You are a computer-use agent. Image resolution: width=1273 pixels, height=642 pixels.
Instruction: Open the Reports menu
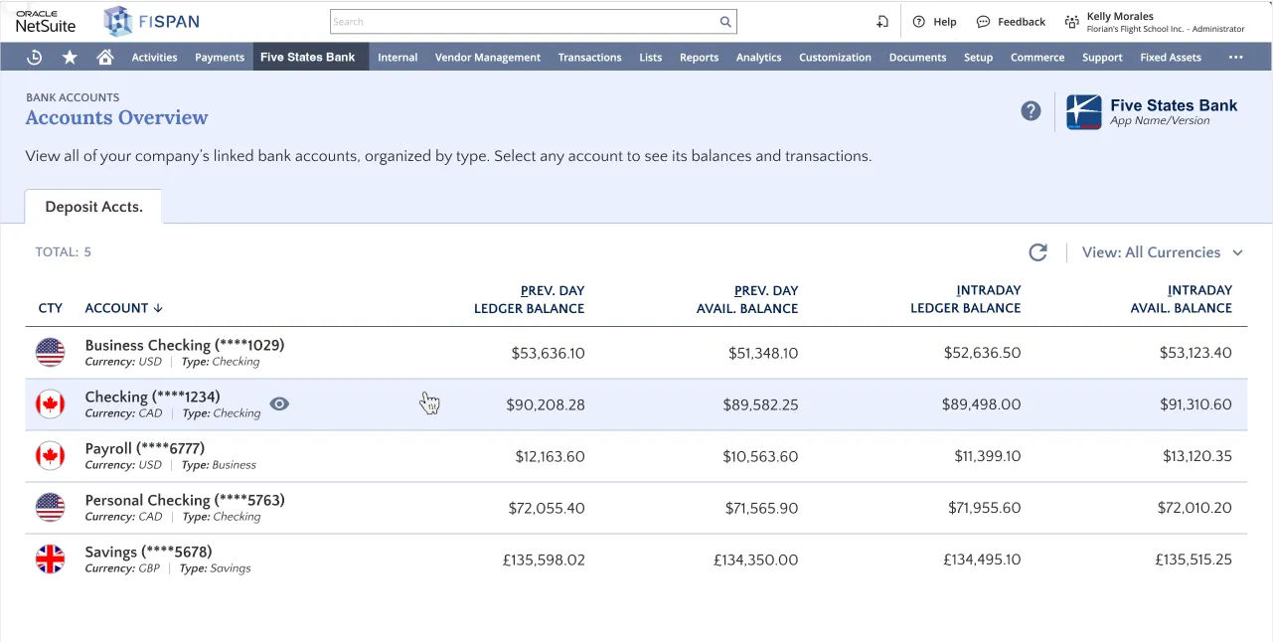click(699, 57)
